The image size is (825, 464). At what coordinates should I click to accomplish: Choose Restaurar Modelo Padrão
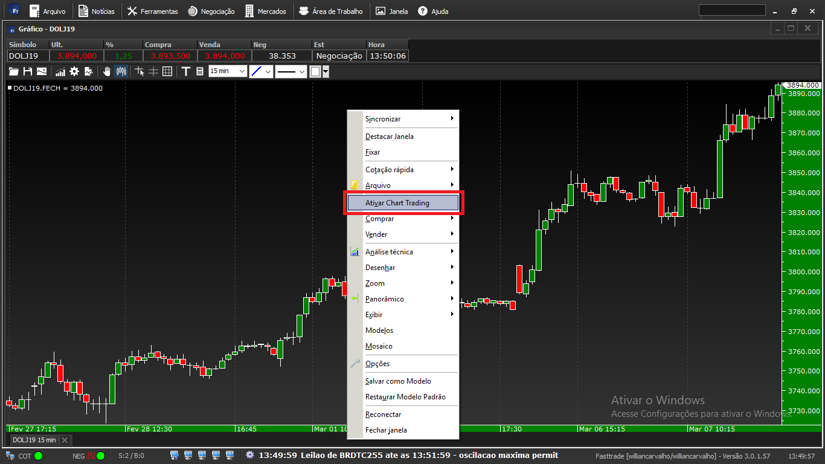pos(403,397)
